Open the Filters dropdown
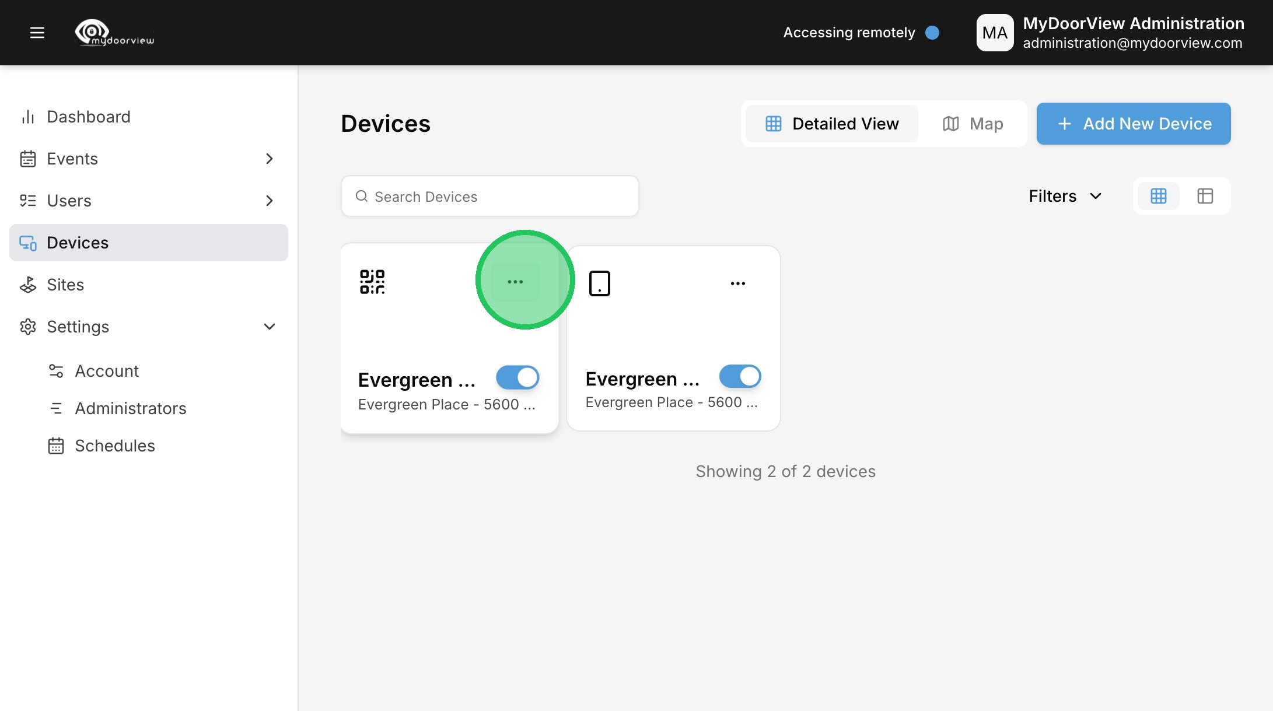 (1065, 196)
